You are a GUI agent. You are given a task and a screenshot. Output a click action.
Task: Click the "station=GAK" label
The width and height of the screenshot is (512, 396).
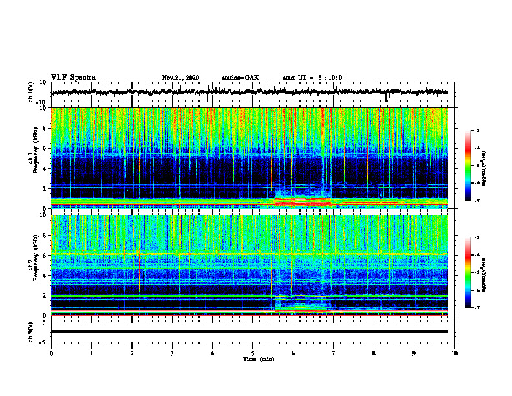click(240, 78)
